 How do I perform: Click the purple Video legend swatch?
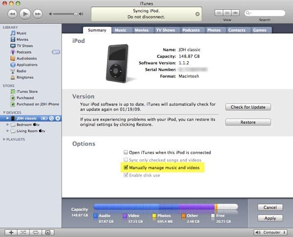pyautogui.click(x=125, y=216)
